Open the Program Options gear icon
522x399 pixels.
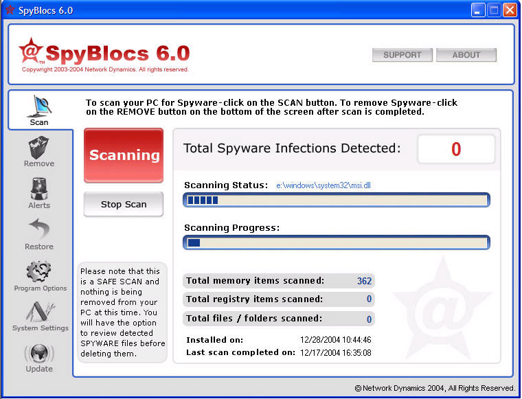(x=39, y=272)
